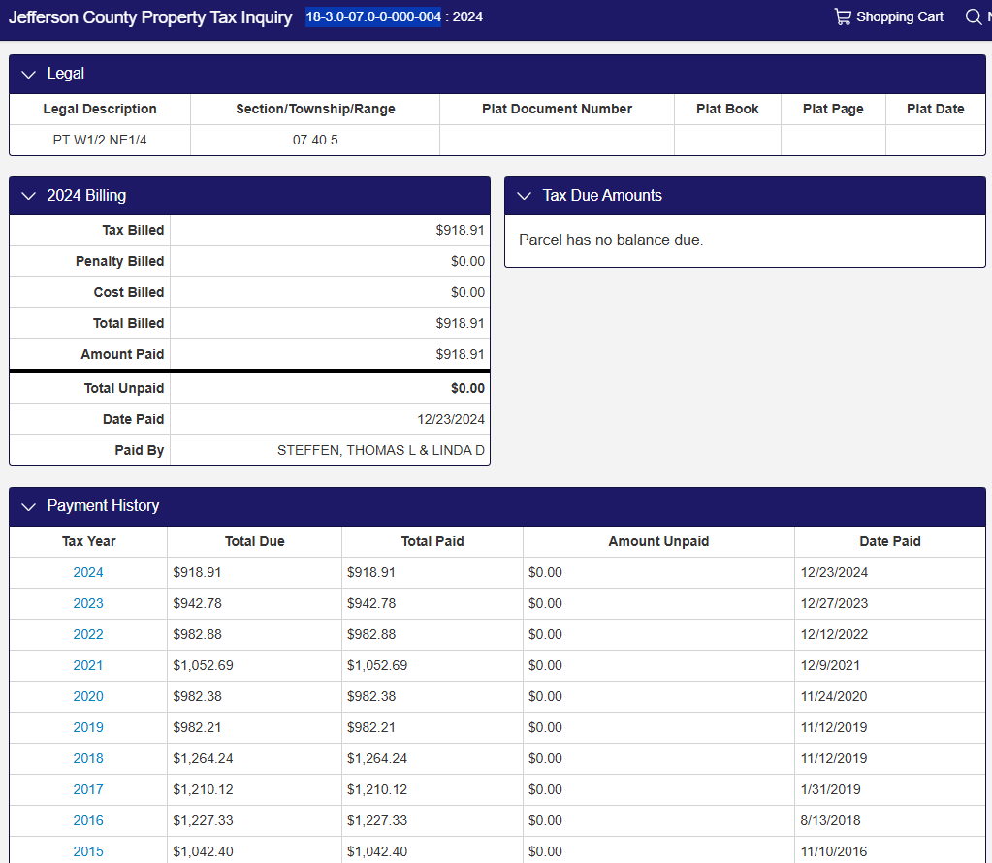Open tax year 2021 link
The height and width of the screenshot is (863, 992).
pos(87,665)
